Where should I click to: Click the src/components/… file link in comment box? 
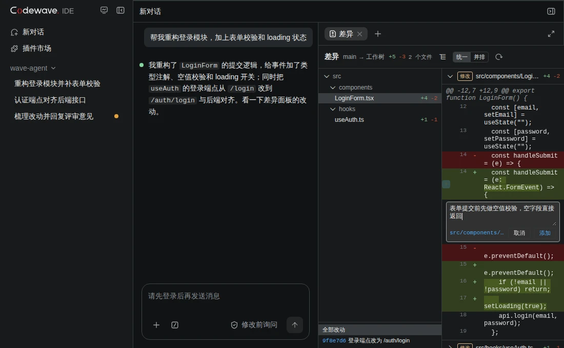click(477, 233)
